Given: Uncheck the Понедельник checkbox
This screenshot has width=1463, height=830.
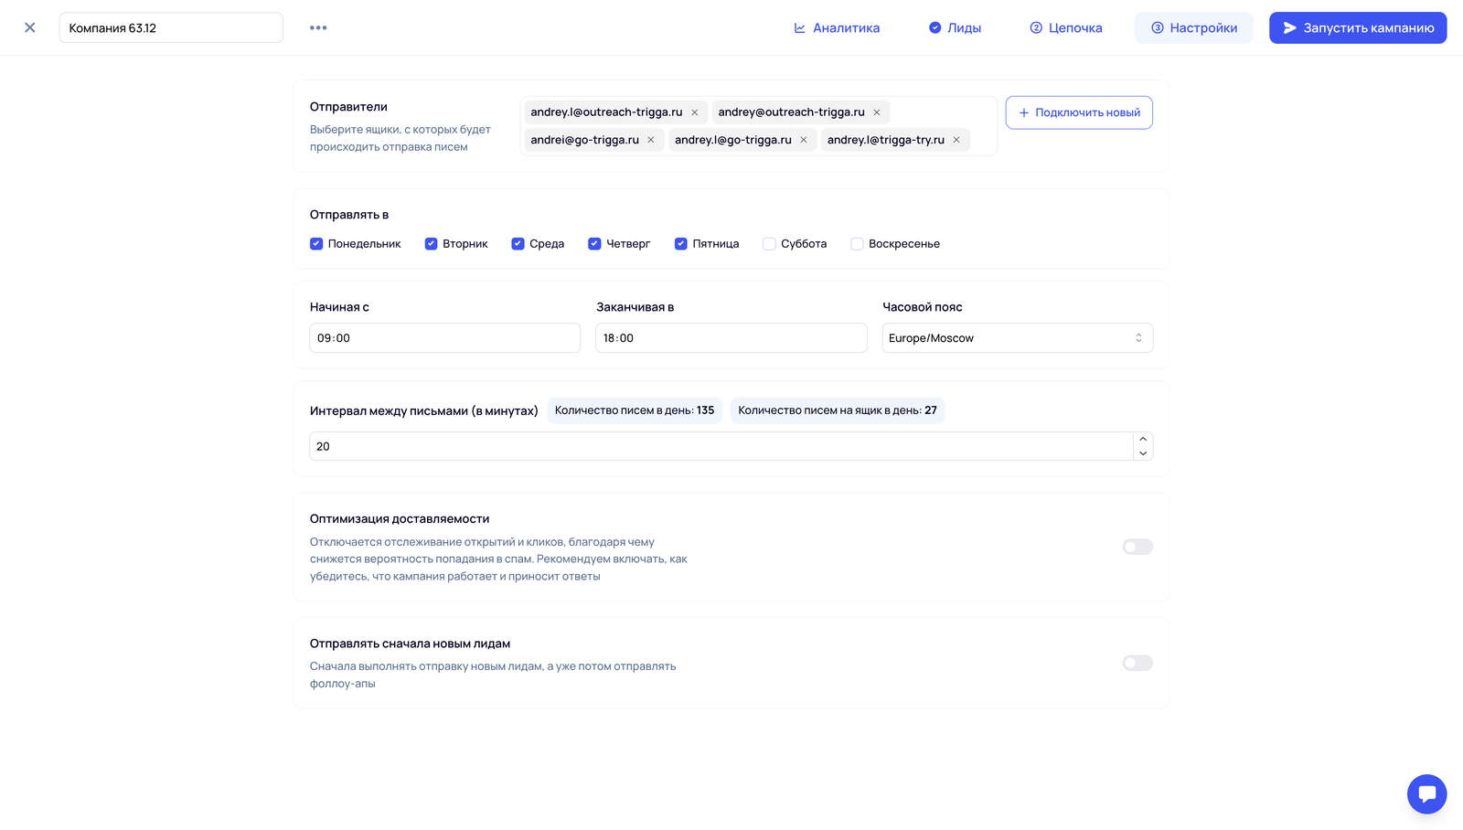Looking at the screenshot, I should [316, 244].
